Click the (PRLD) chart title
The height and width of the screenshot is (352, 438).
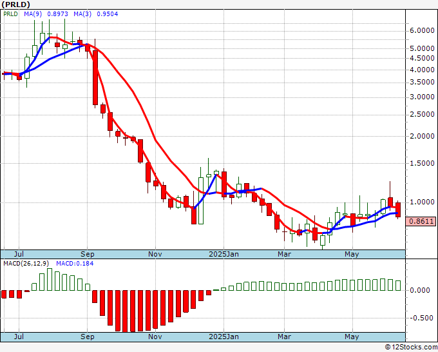coord(15,5)
